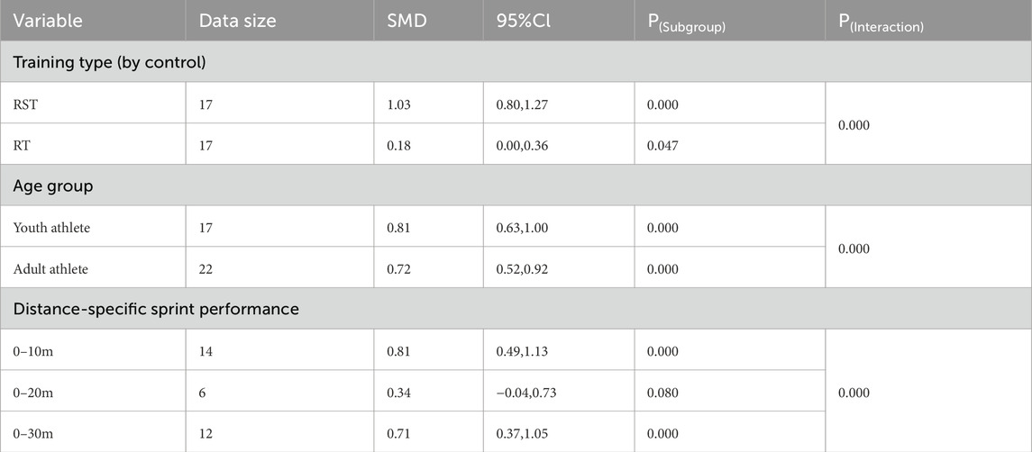Click the Variable column header
Screen dimensions: 1032x452
(48, 20)
